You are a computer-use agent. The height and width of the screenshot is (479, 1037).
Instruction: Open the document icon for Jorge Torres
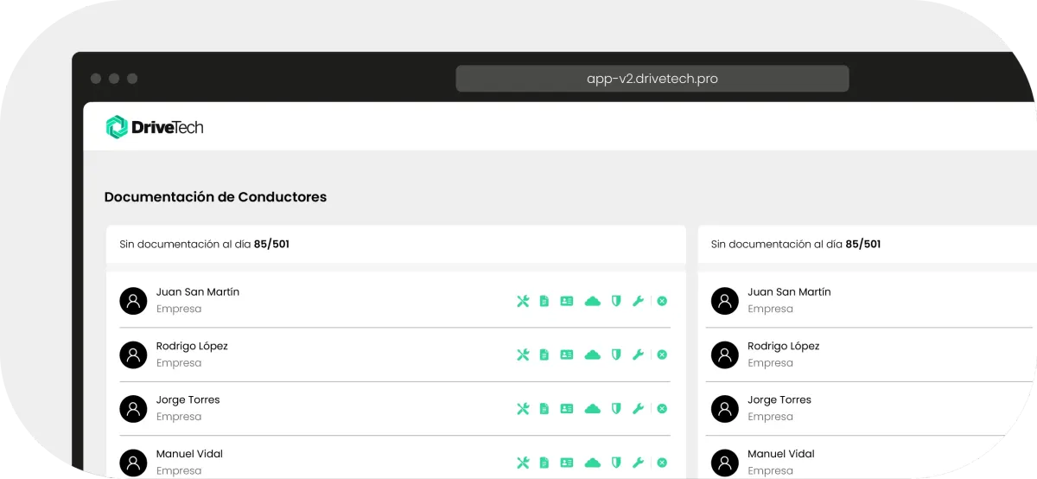[544, 408]
